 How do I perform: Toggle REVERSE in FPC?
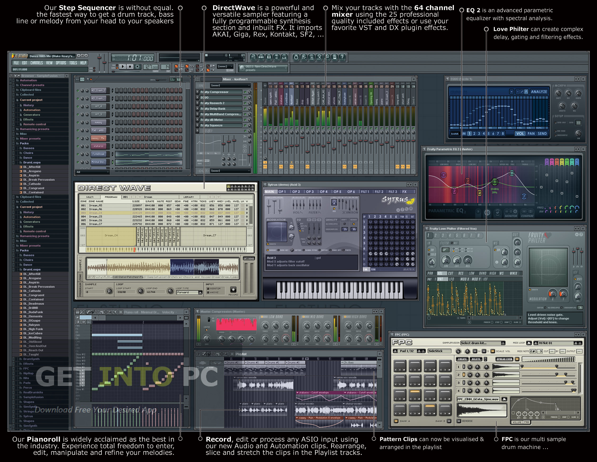coord(459,421)
